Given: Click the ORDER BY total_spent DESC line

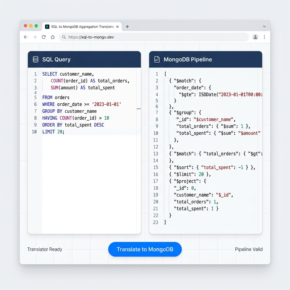Looking at the screenshot, I should [73, 125].
